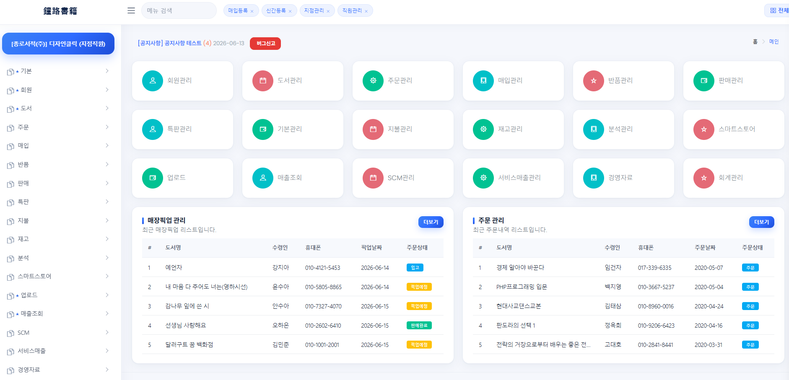Screen dimensions: 789x380
Task: Open the 경영자료 card icon
Action: coord(594,178)
